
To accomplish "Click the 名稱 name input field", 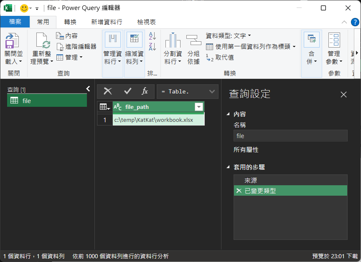I will point(290,136).
